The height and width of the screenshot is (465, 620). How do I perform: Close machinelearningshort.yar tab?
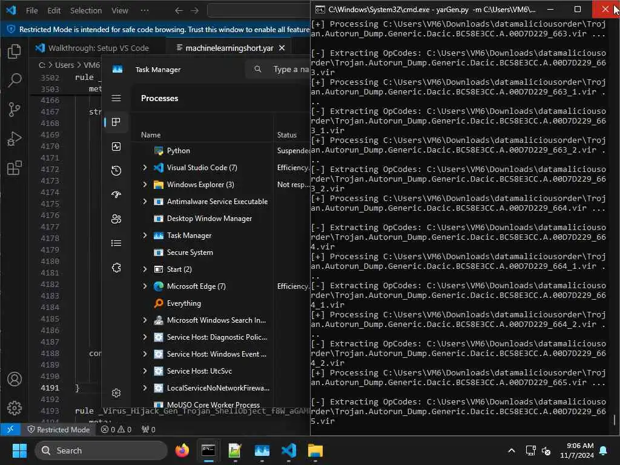pos(282,48)
